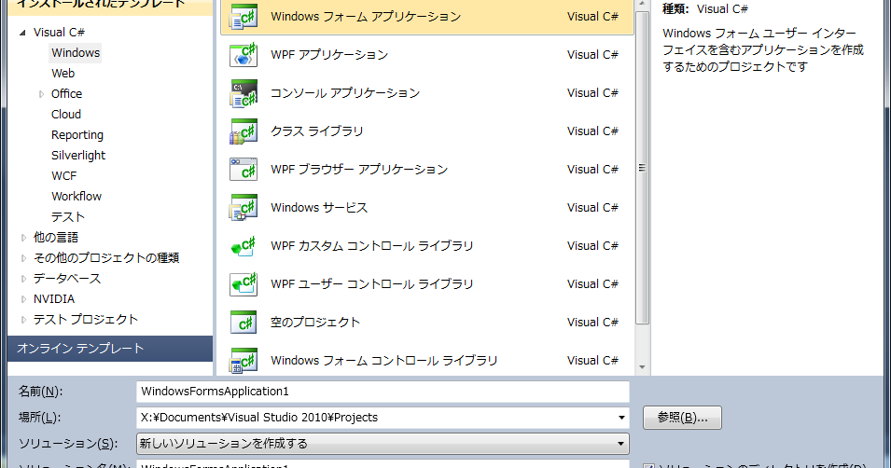Click the コンソール アプリケーション template name
Viewport: 891px width, 468px height.
coord(345,93)
